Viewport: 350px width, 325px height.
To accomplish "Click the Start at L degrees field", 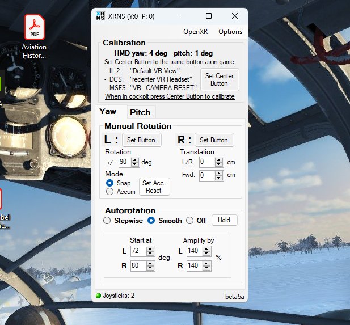I will (x=138, y=251).
